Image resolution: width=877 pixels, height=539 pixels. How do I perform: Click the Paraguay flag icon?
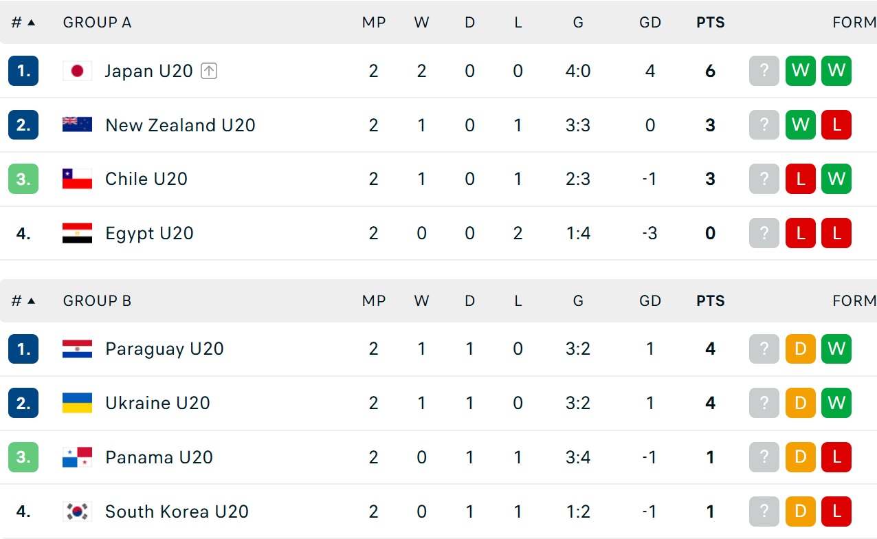pos(77,349)
